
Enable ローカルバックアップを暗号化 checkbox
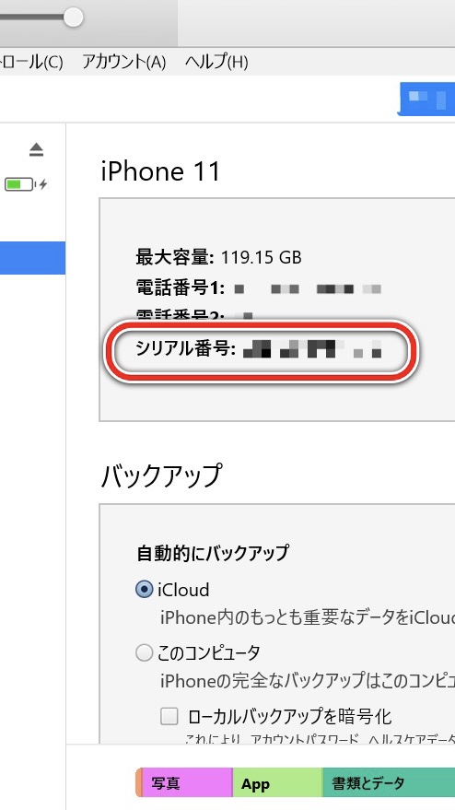click(x=169, y=717)
